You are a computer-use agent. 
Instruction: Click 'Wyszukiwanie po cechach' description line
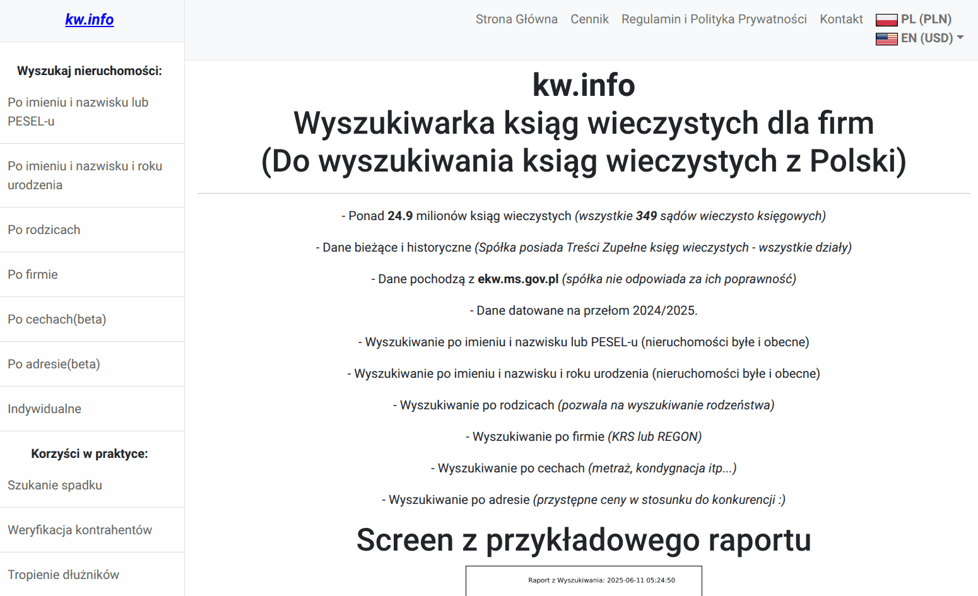584,468
